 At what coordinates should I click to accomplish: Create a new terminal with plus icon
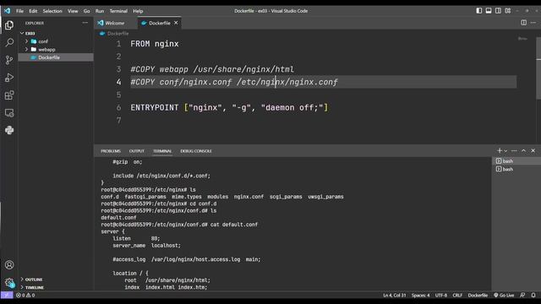pyautogui.click(x=500, y=150)
